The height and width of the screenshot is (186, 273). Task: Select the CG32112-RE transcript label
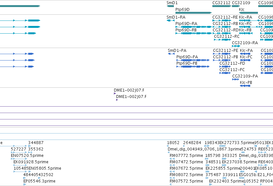tap(225, 17)
